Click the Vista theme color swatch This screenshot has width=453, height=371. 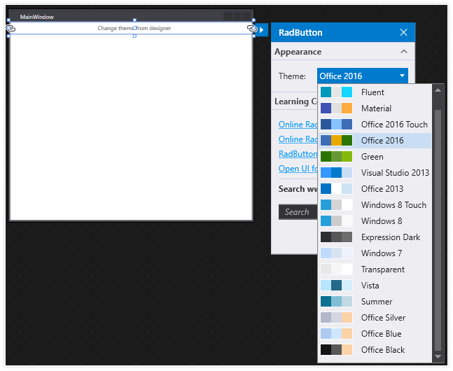[x=336, y=286]
